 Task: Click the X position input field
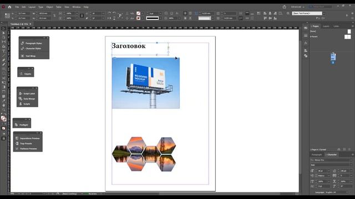pos(23,13)
